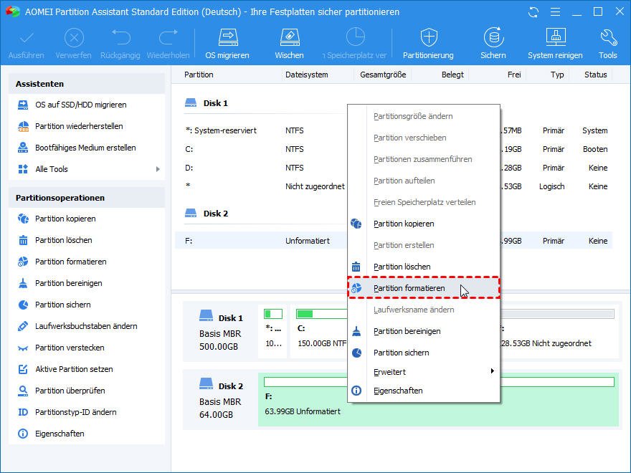Image resolution: width=631 pixels, height=473 pixels.
Task: Expand the Erweitert submenu
Action: coord(424,372)
